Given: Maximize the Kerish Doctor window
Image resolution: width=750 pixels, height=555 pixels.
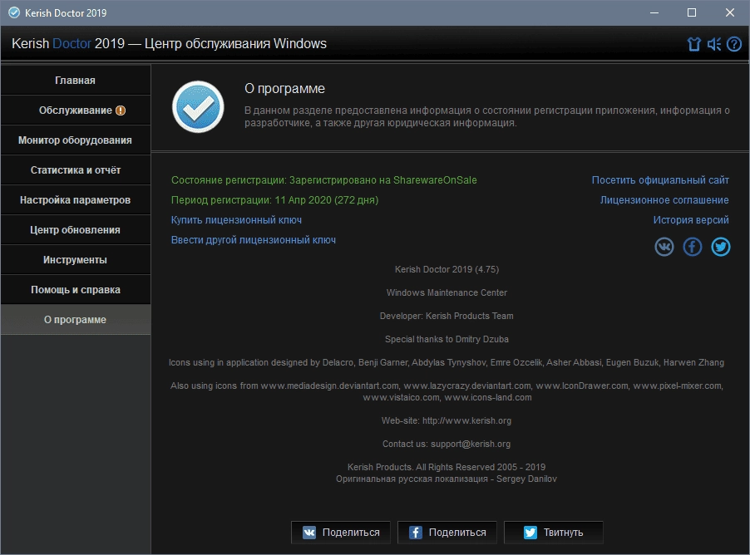Looking at the screenshot, I should click(x=692, y=13).
